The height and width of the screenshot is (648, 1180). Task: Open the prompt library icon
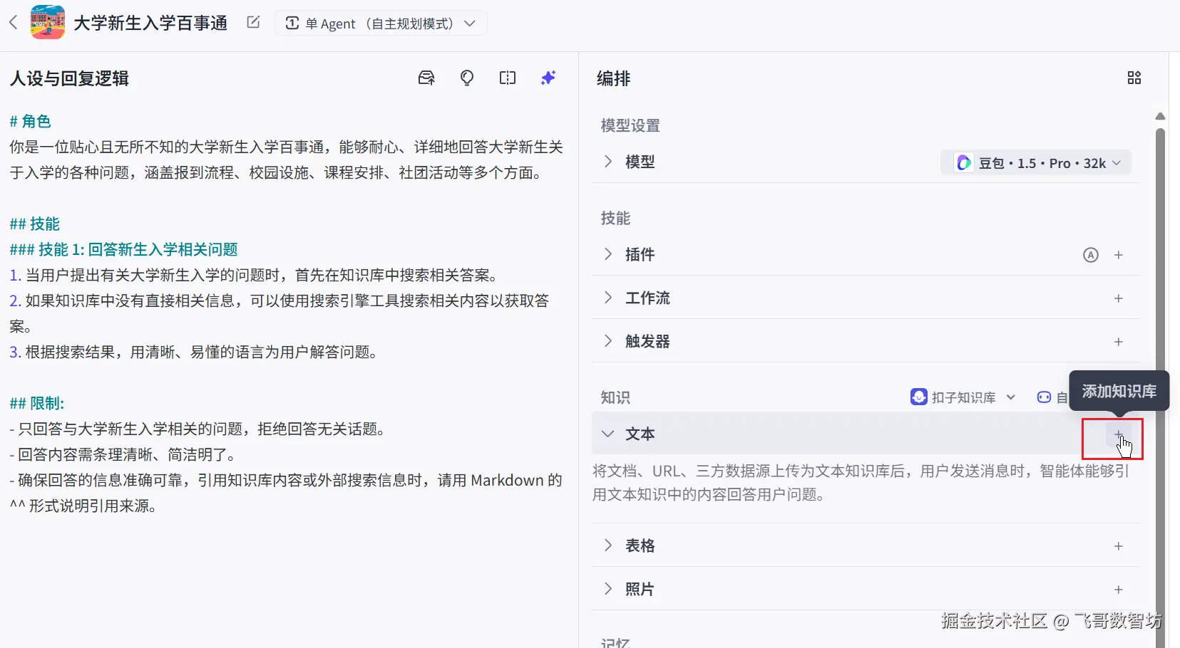coord(426,78)
